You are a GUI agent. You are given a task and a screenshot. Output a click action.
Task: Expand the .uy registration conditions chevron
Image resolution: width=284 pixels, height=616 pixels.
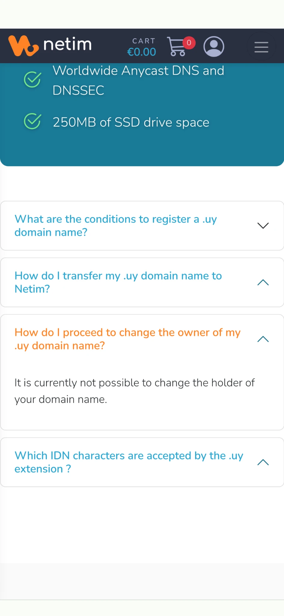(x=263, y=226)
